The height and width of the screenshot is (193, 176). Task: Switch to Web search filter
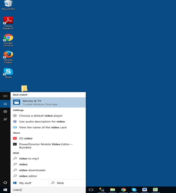[67, 183]
